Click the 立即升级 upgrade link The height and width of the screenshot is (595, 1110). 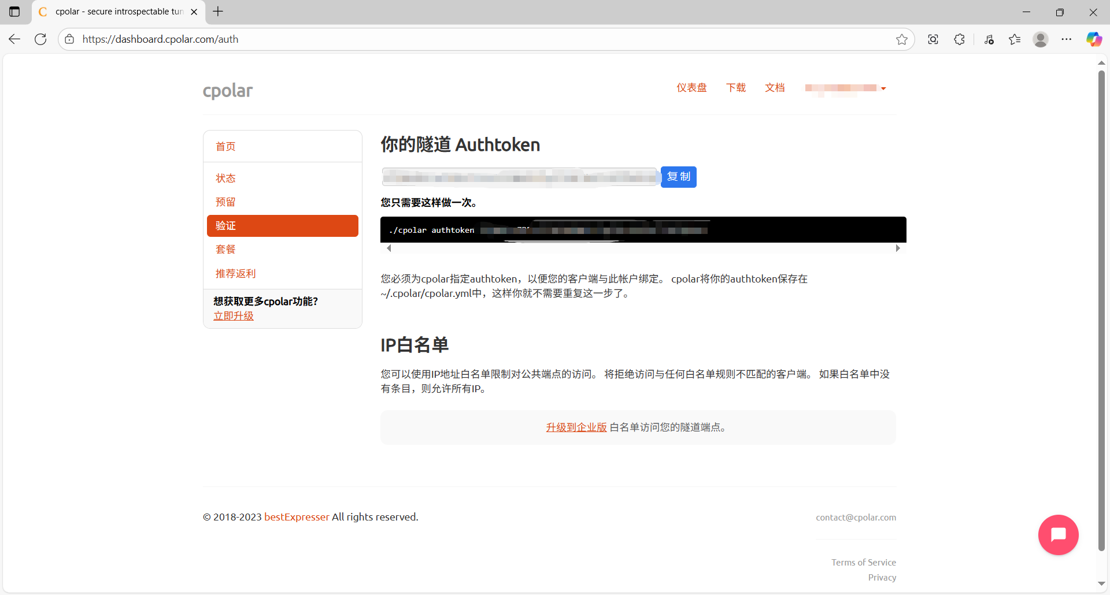tap(234, 316)
